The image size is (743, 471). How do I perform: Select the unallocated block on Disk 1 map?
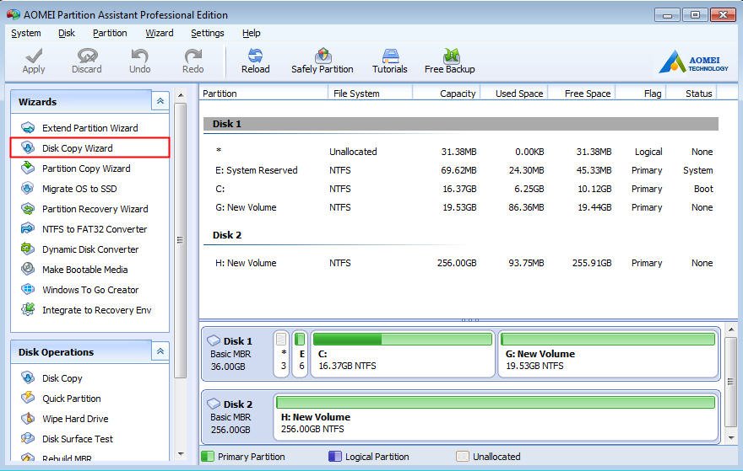tap(281, 354)
